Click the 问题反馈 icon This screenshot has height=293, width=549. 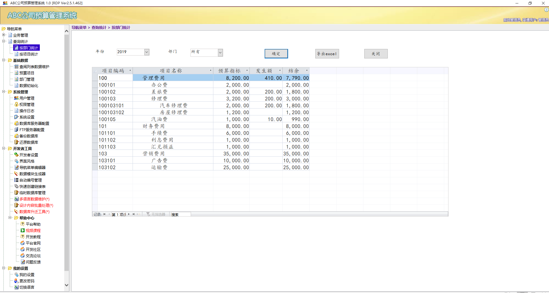click(x=23, y=262)
